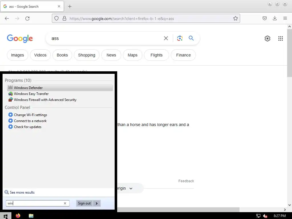Open Windows Firewall with Advanced Security
292x219 pixels.
point(60,100)
